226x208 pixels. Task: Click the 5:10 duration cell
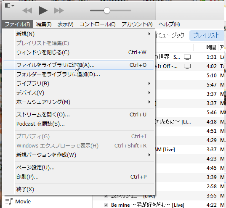point(211,76)
